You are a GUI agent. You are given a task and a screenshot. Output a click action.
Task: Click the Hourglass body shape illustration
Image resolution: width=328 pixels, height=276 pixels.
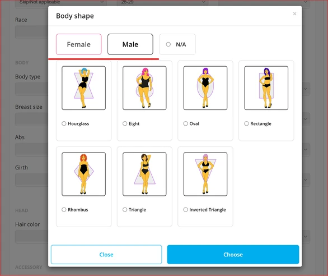click(83, 88)
